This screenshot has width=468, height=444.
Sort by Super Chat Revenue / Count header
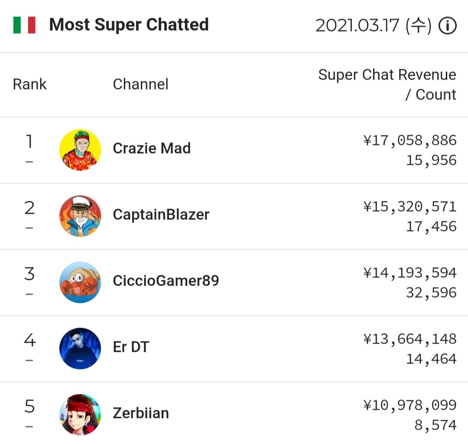(387, 84)
